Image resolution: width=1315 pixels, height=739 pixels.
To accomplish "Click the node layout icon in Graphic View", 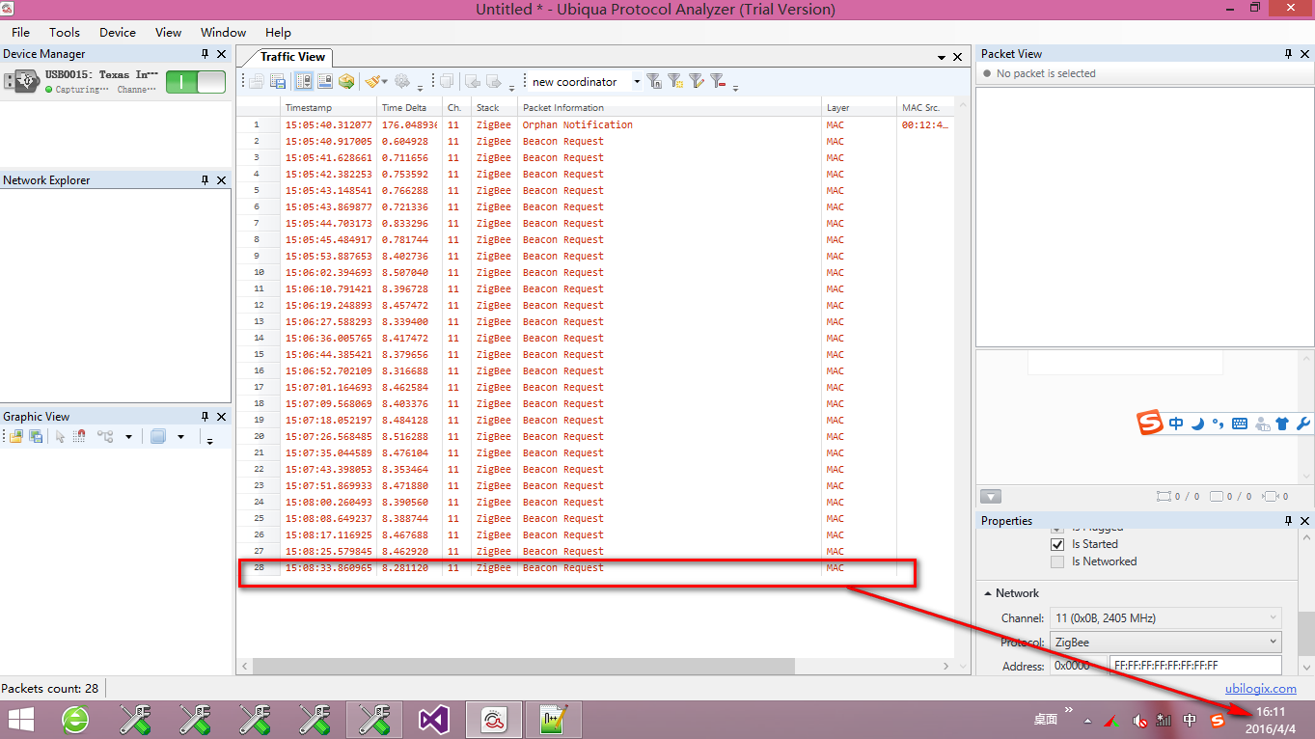I will pyautogui.click(x=104, y=436).
